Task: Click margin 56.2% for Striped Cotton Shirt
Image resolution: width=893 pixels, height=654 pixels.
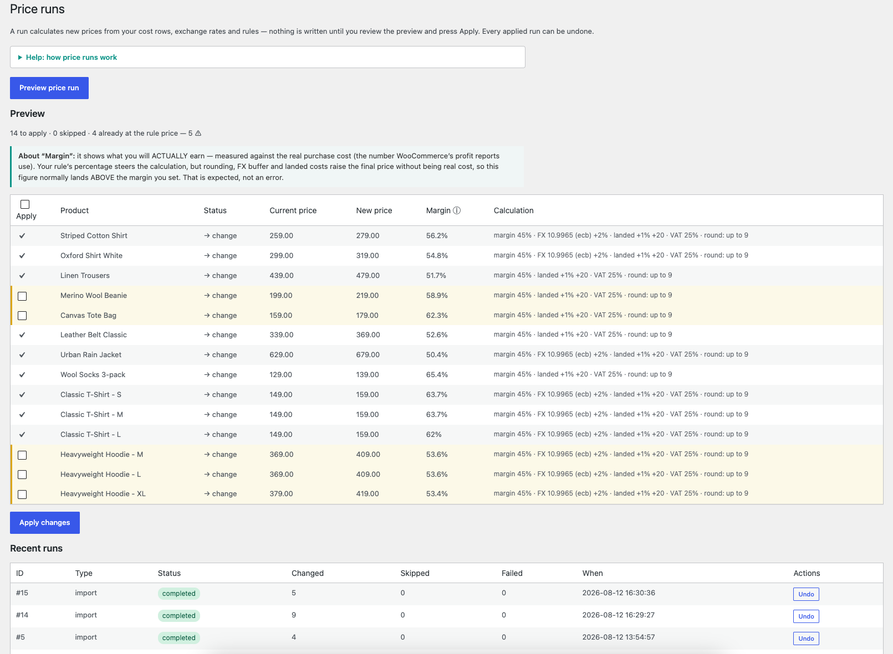Action: pos(437,236)
